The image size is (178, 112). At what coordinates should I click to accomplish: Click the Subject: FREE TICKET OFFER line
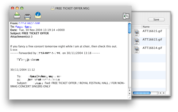(29, 33)
